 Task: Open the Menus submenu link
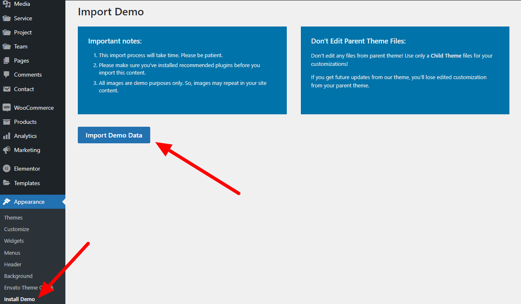click(12, 253)
